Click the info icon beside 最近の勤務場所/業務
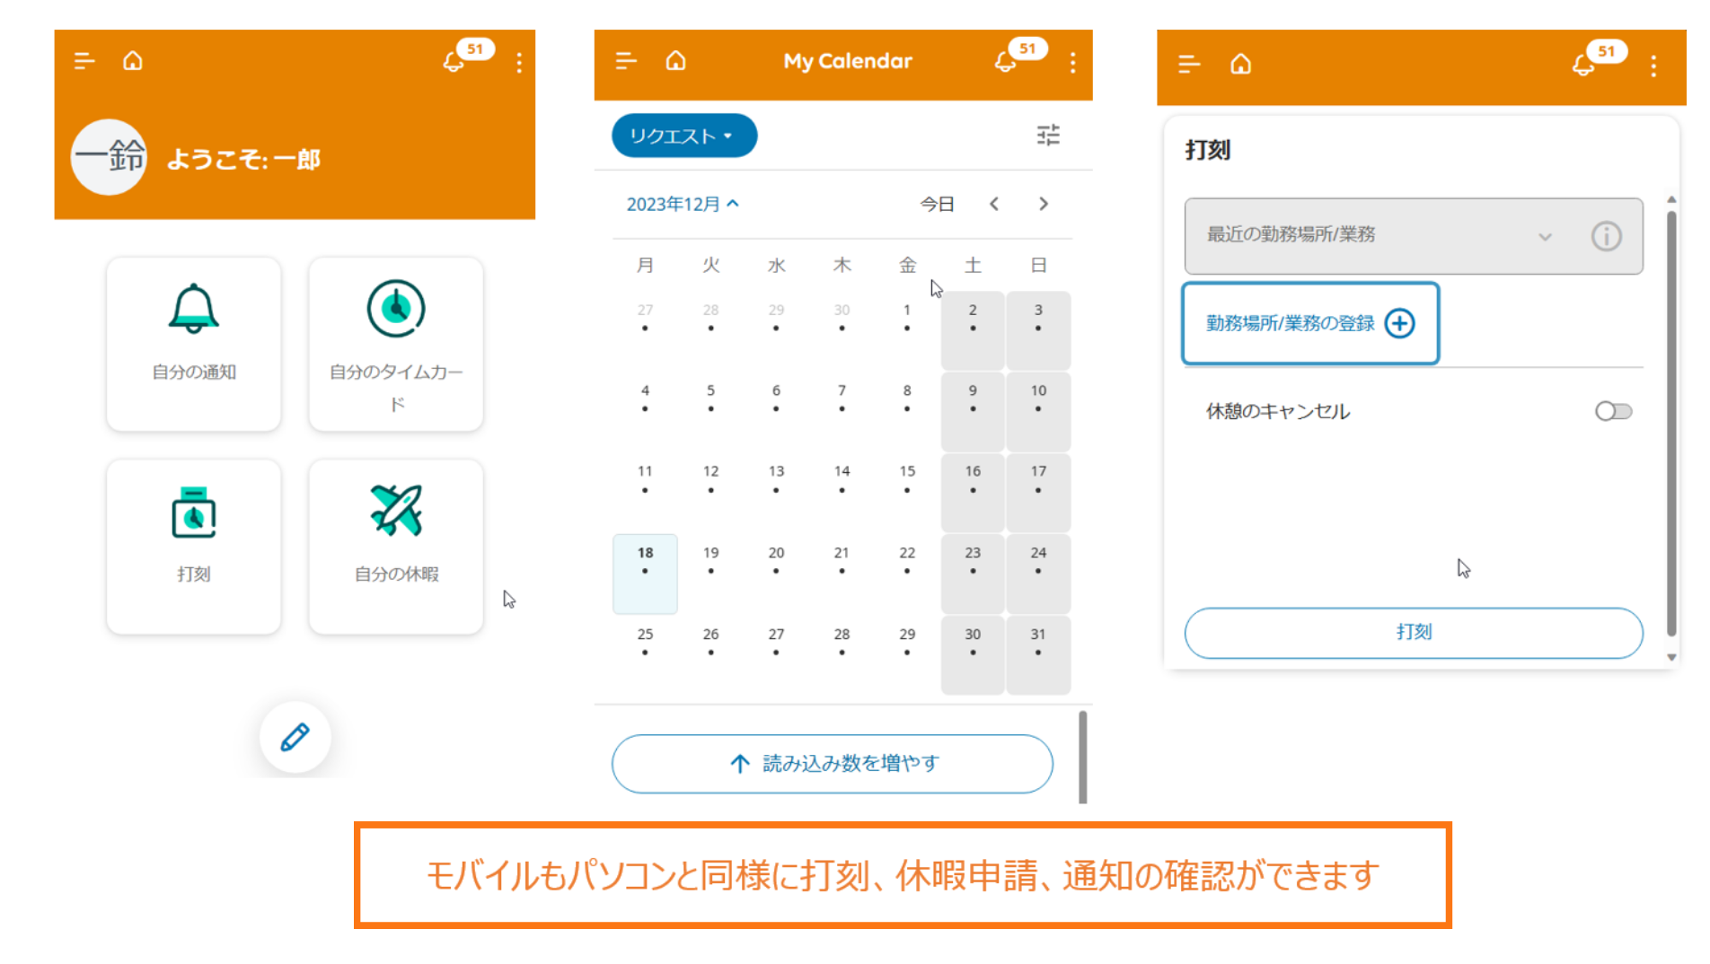Image resolution: width=1710 pixels, height=964 pixels. pyautogui.click(x=1606, y=236)
